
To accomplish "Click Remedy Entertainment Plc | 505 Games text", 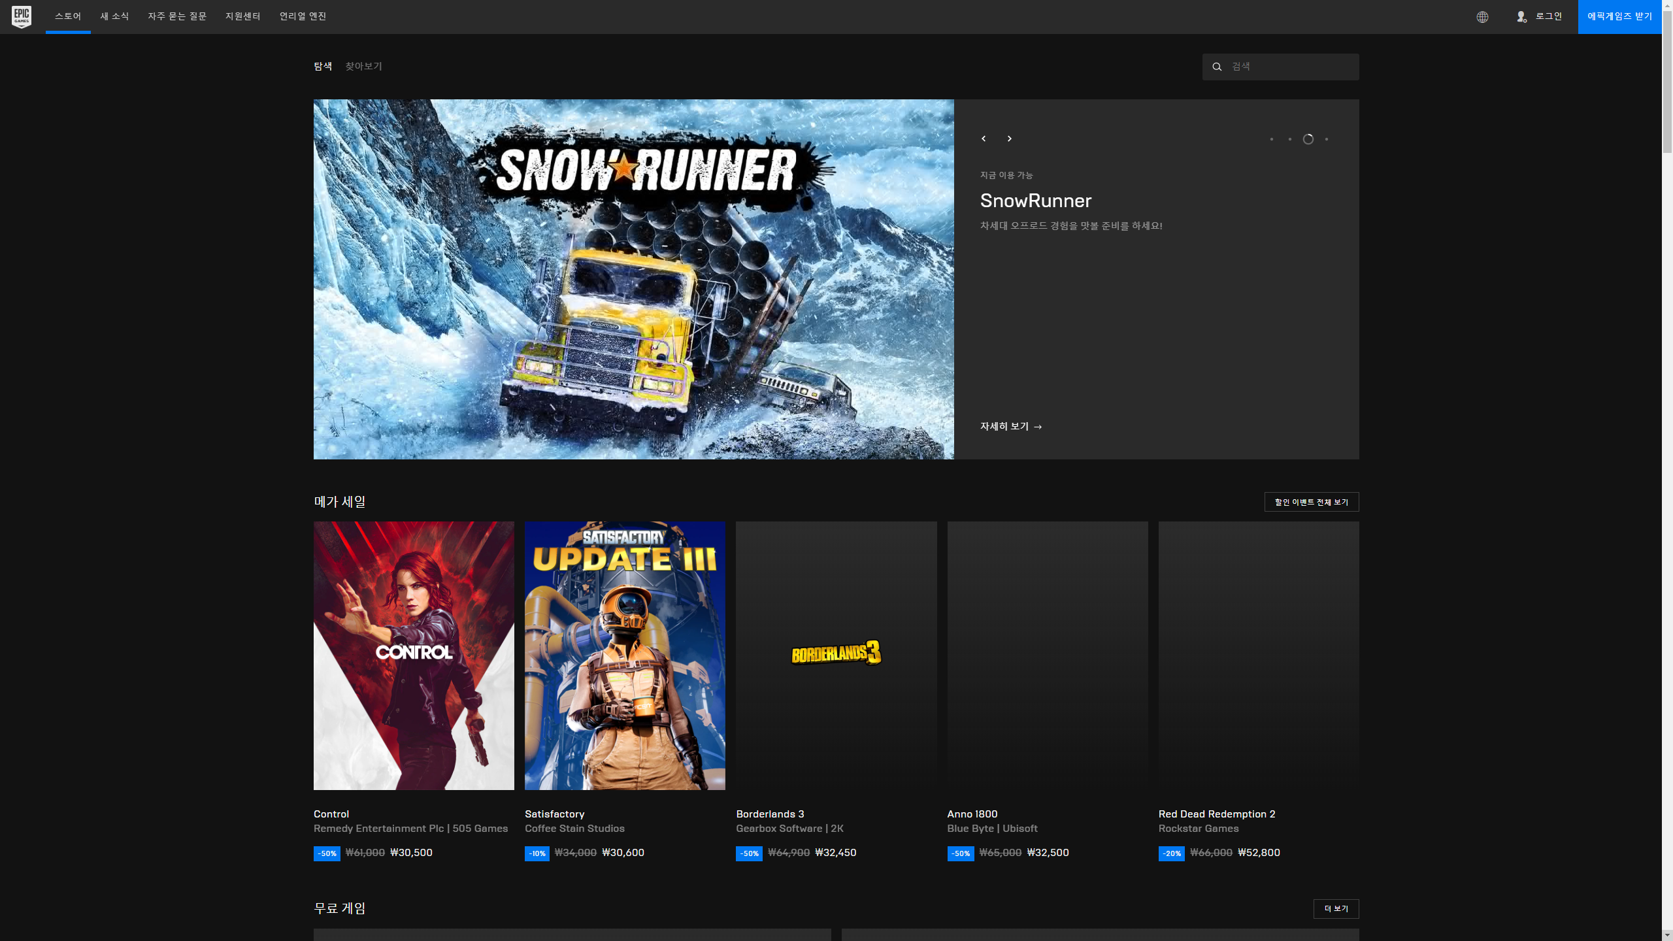I will [410, 828].
